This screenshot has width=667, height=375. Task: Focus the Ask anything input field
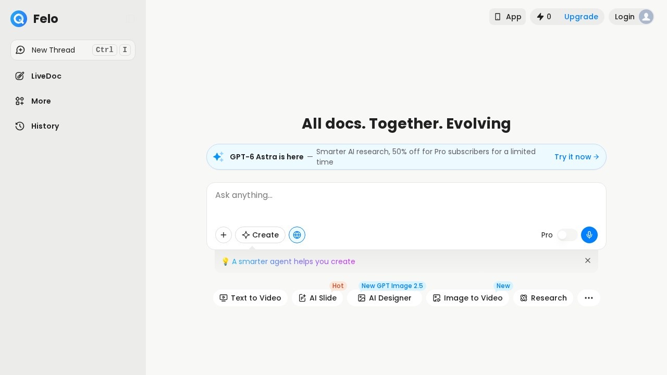[406, 203]
